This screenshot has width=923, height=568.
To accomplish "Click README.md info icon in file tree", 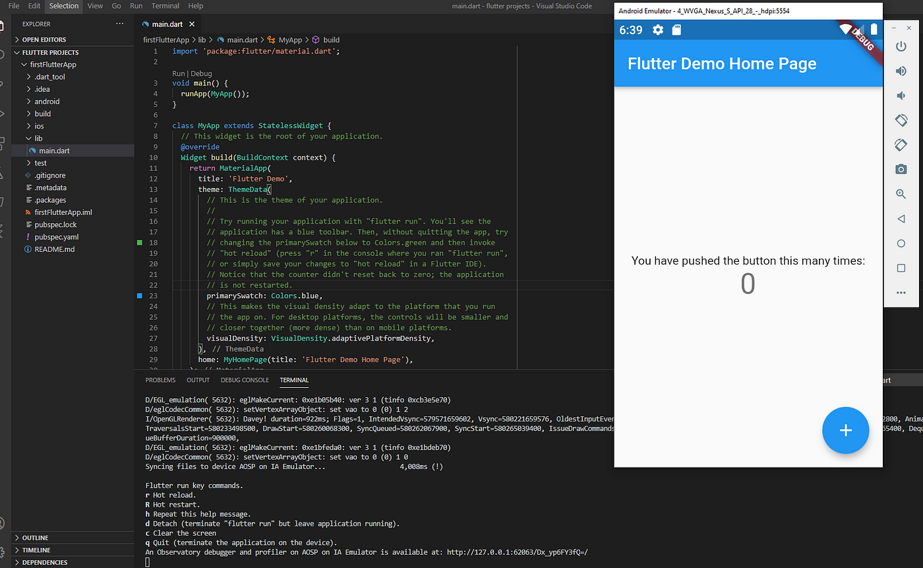I will tap(28, 249).
